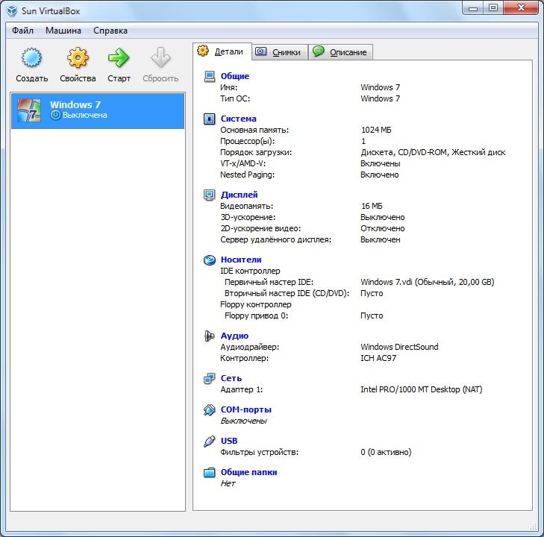This screenshot has width=544, height=537.
Task: Open the Носители storage section link
Action: click(x=240, y=260)
